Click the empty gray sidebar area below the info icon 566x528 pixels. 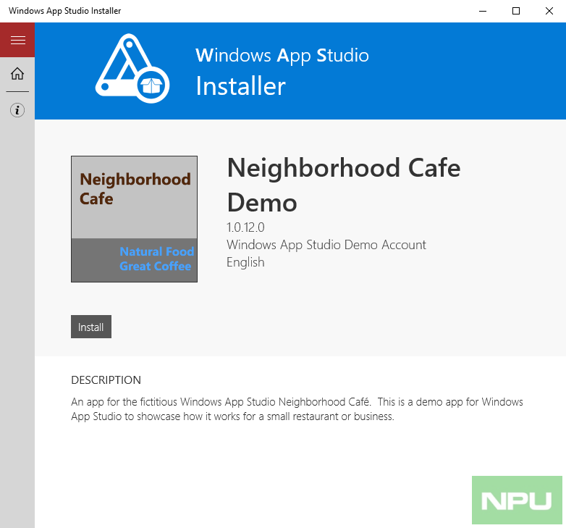[x=17, y=326]
